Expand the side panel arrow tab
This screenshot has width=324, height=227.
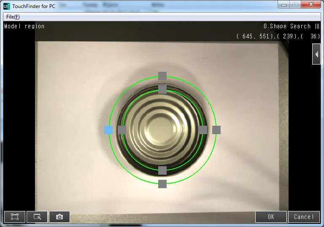(x=316, y=54)
